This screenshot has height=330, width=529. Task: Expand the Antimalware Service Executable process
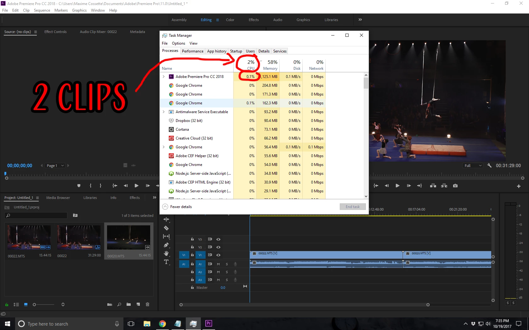tap(164, 112)
